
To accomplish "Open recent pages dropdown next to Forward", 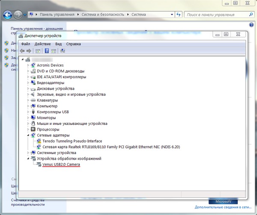I will (x=25, y=15).
